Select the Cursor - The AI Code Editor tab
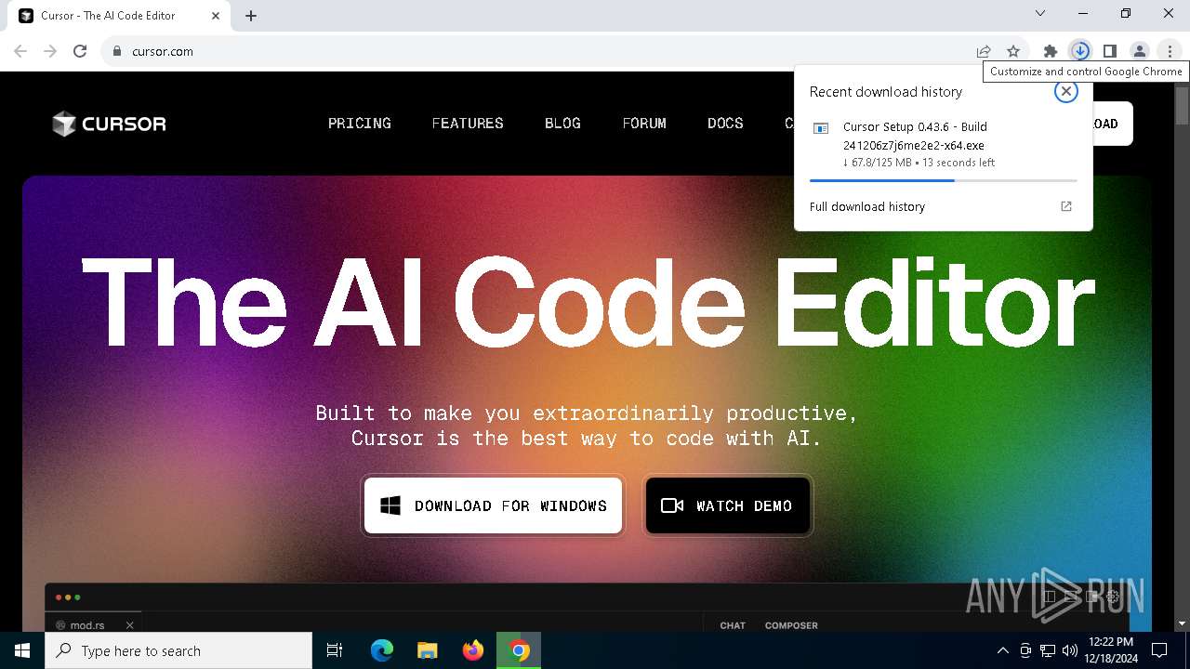Viewport: 1190px width, 669px height. point(119,16)
